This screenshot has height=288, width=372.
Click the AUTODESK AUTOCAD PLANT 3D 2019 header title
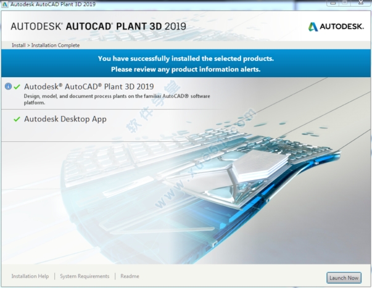99,27
